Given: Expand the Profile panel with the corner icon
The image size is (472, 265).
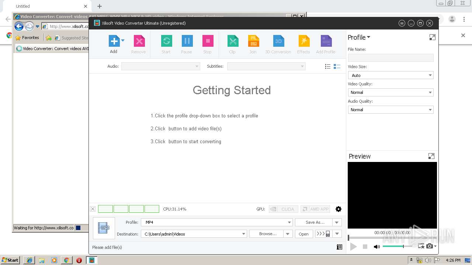Looking at the screenshot, I should pos(432,37).
